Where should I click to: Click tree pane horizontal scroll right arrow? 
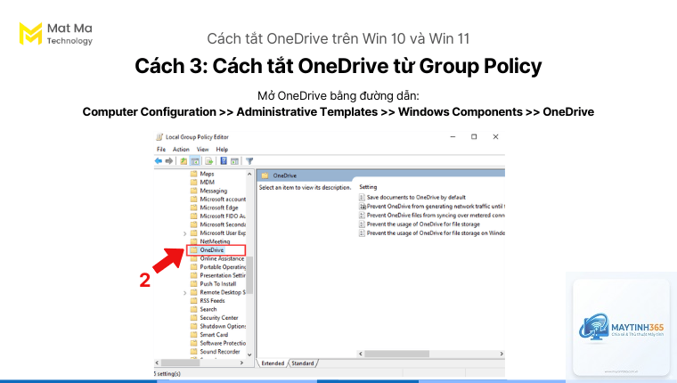[x=241, y=363]
